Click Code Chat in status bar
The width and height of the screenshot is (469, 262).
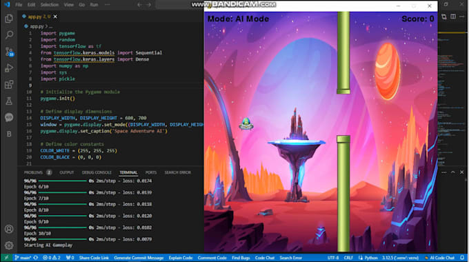click(265, 258)
